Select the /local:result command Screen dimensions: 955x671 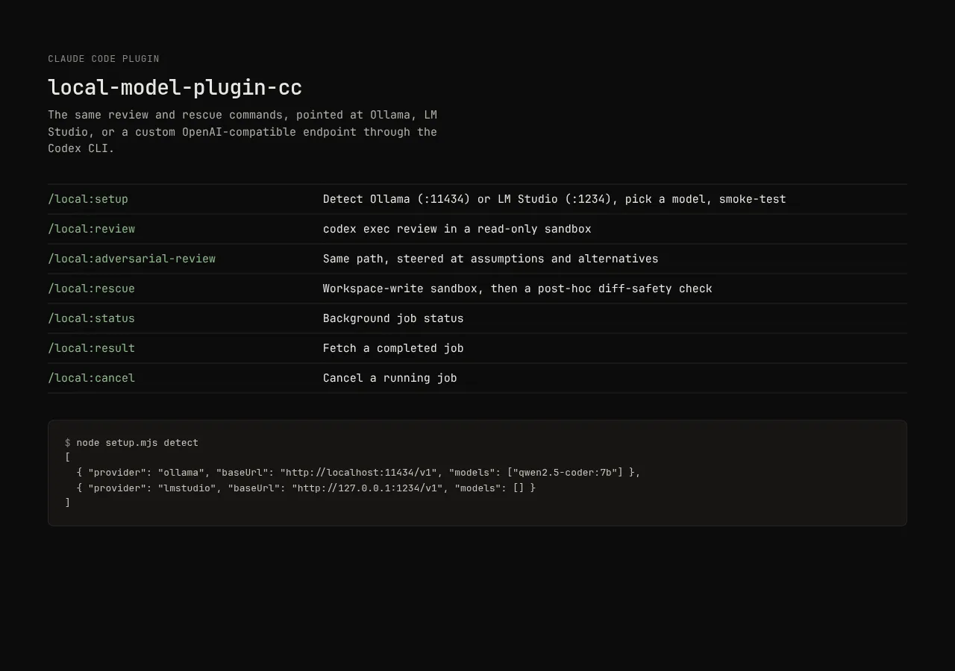coord(92,348)
